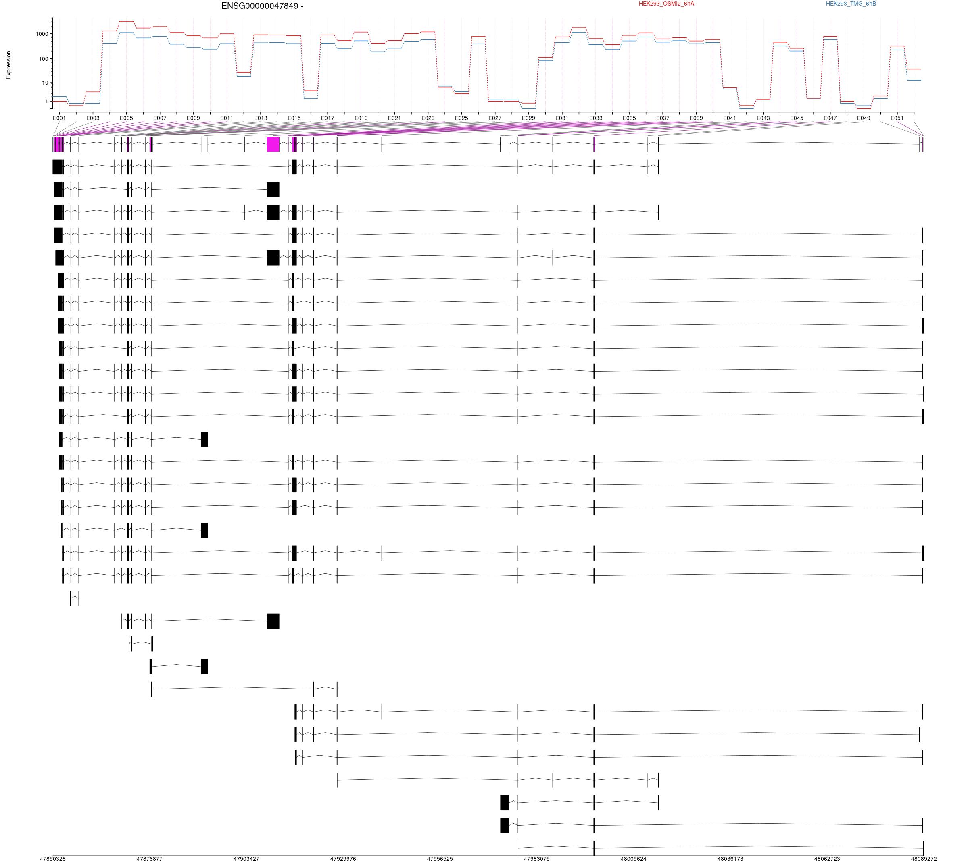Click the exon bin label E003

point(93,118)
